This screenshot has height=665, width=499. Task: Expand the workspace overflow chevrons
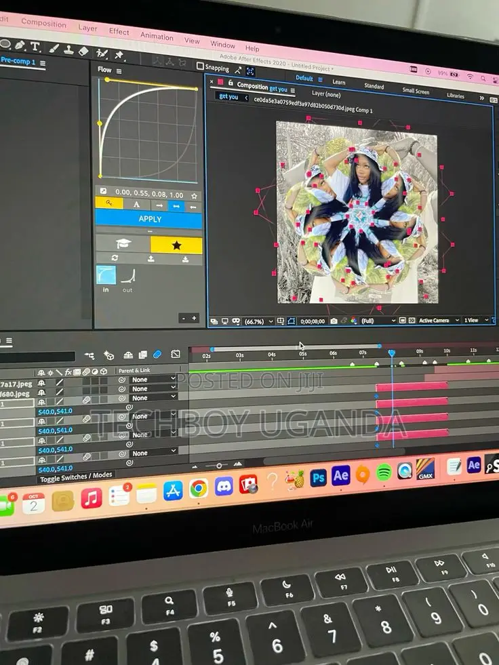tap(481, 98)
